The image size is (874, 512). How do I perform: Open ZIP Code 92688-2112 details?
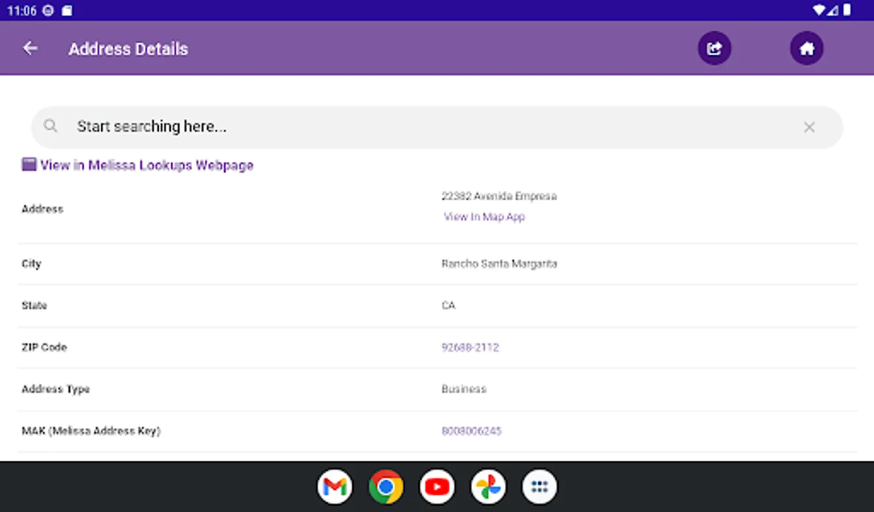pos(471,347)
